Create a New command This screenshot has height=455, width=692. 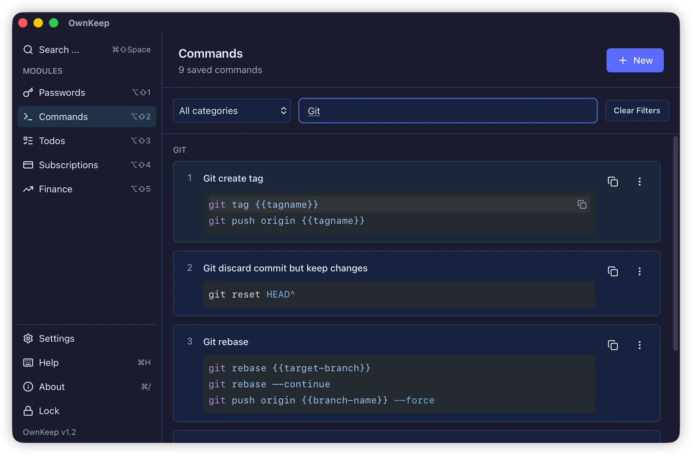point(635,60)
